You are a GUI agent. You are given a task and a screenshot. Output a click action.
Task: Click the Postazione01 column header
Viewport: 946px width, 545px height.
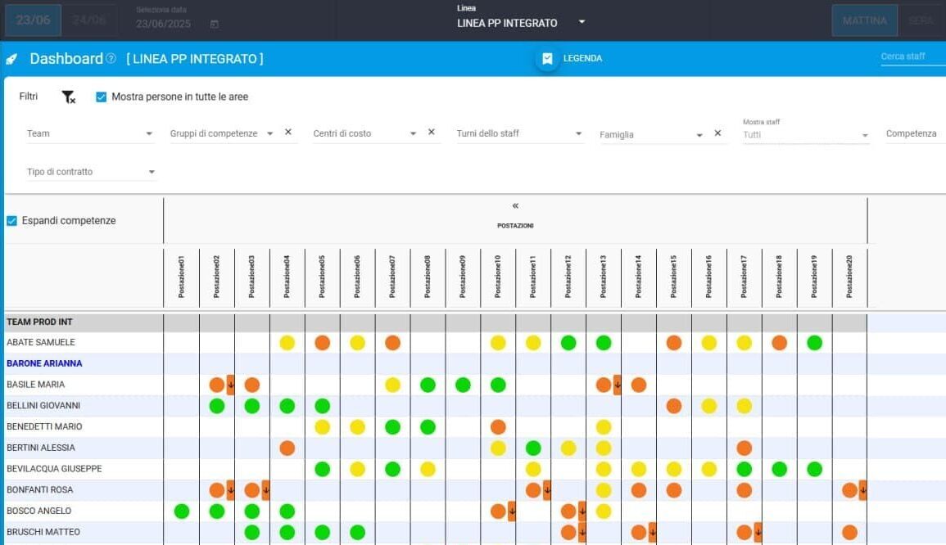pos(182,277)
